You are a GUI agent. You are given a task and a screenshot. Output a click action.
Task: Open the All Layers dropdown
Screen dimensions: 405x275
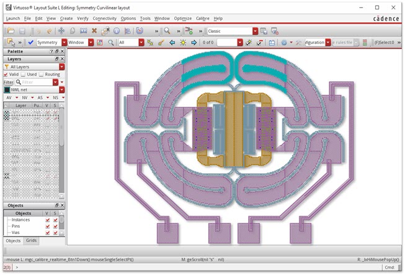(x=61, y=66)
